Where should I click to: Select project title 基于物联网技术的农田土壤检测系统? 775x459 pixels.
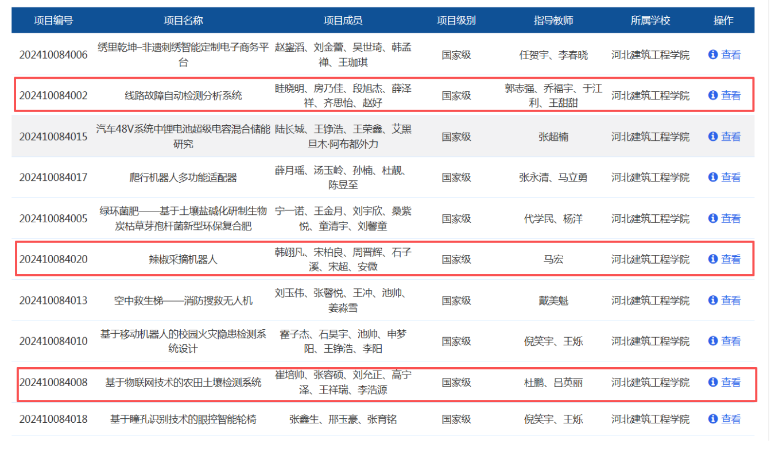coord(183,383)
